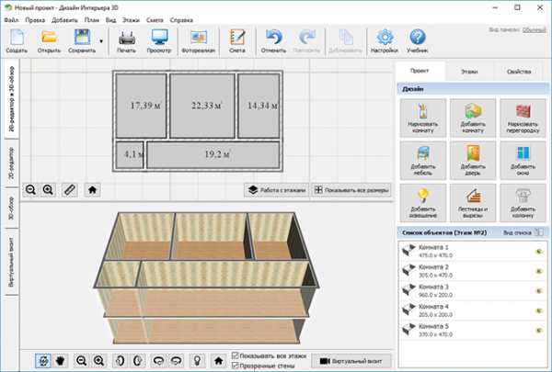Switch to the Проект tab
552x372 pixels.
coord(420,71)
